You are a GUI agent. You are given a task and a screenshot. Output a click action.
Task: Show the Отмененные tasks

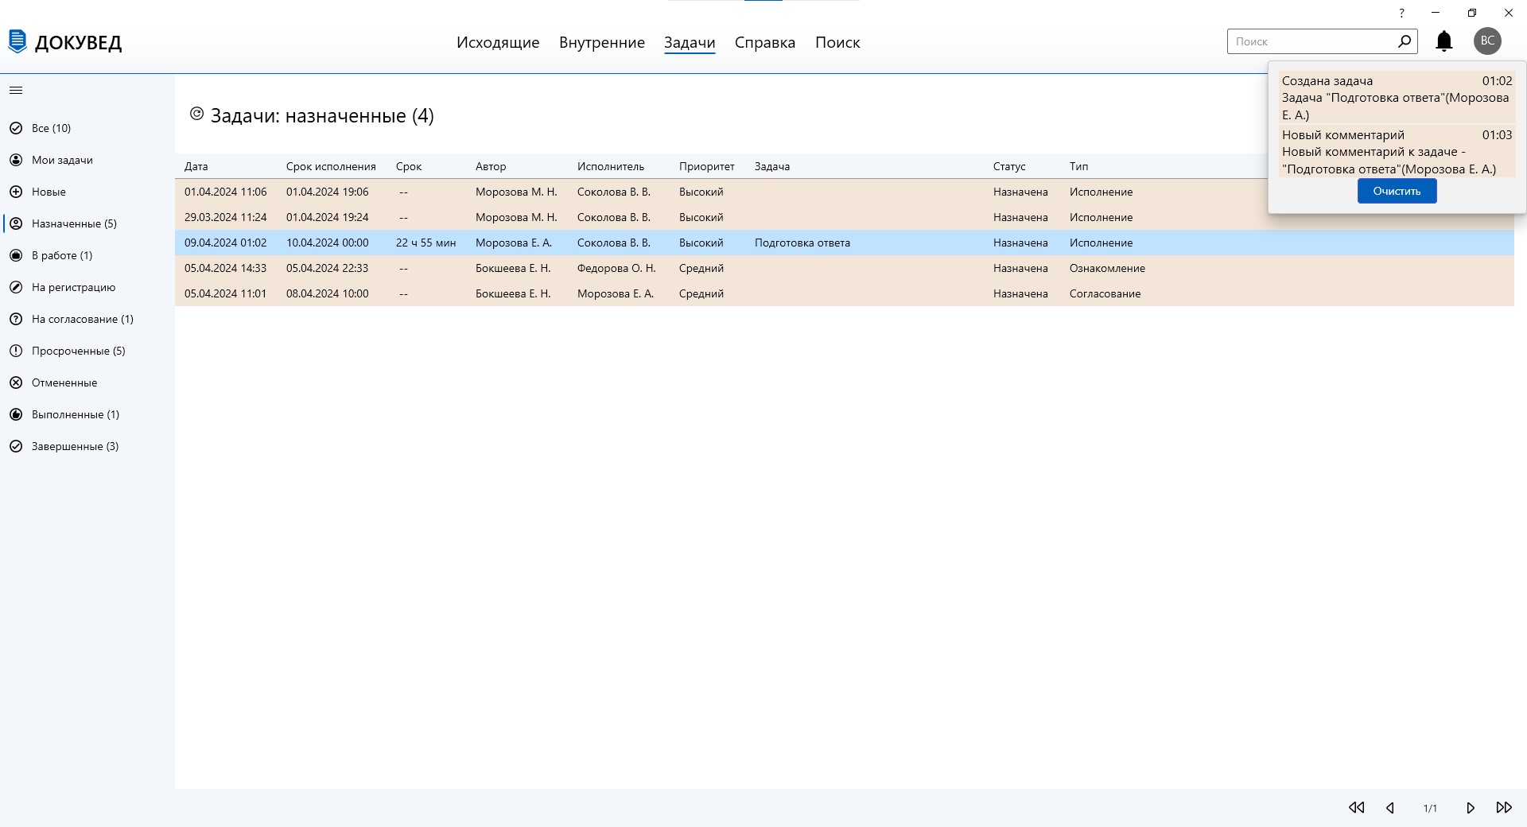click(x=64, y=382)
